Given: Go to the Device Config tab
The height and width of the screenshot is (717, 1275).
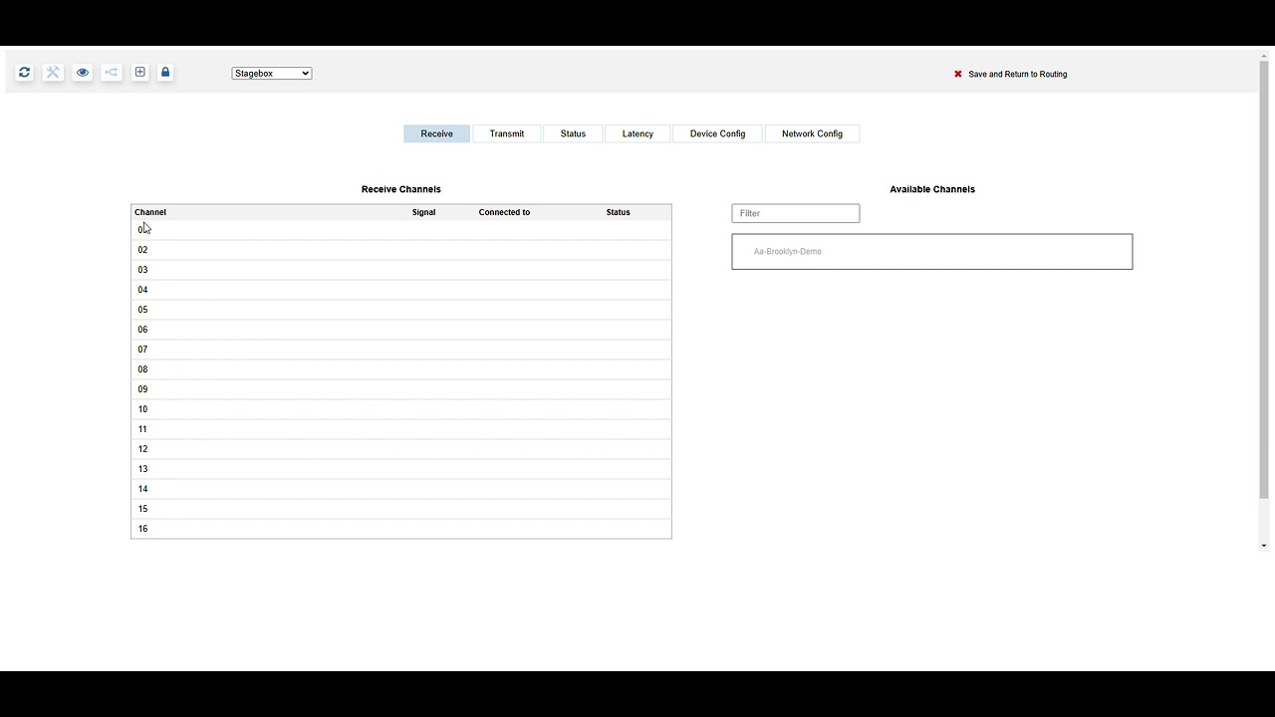Looking at the screenshot, I should point(717,133).
